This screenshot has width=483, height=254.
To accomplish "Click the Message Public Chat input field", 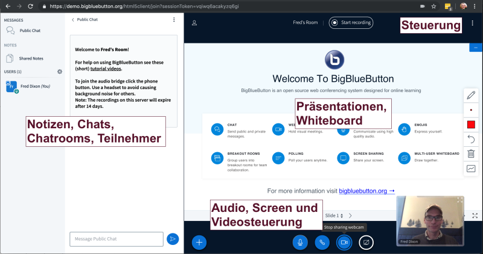I will 116,239.
